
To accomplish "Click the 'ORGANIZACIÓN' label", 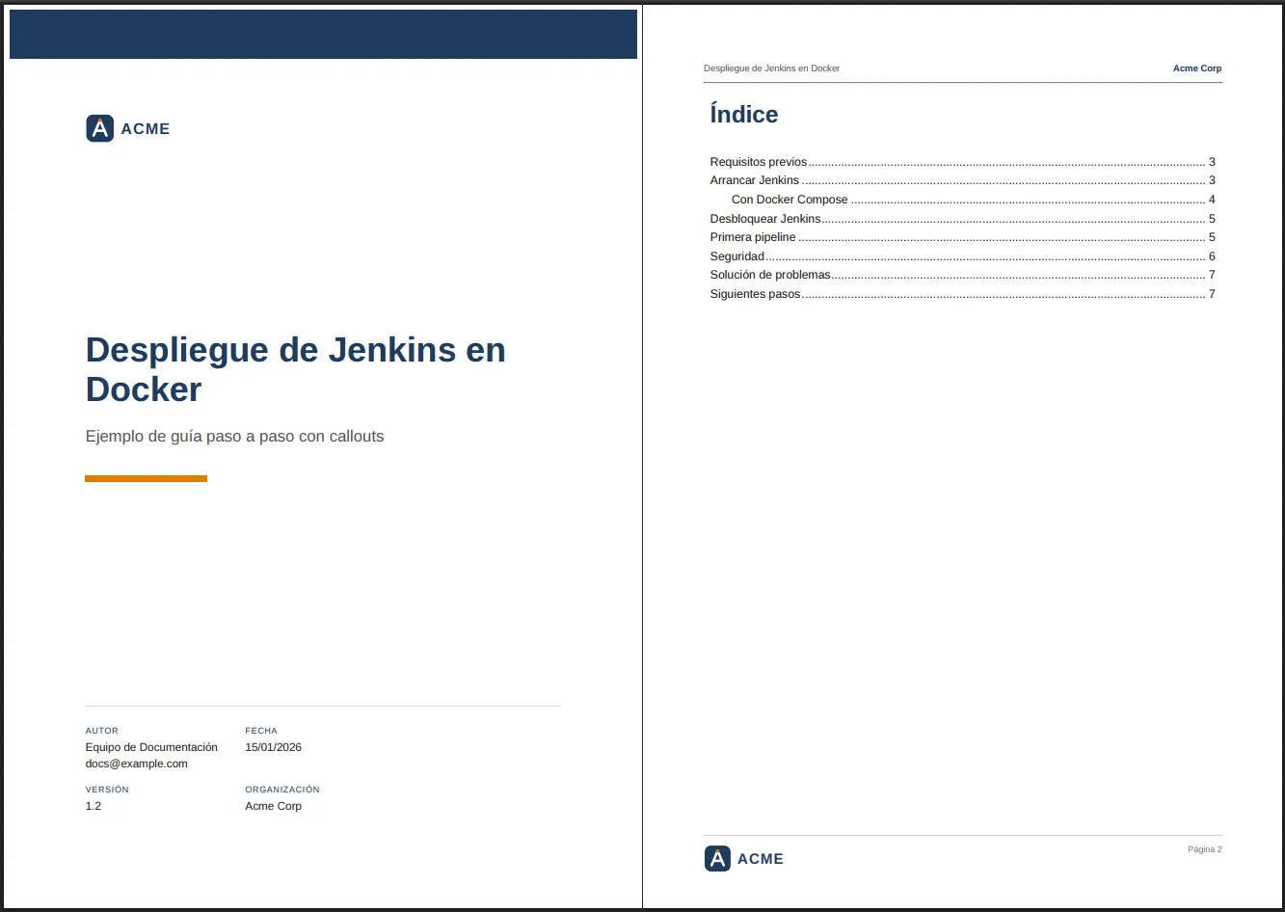I will pyautogui.click(x=282, y=790).
